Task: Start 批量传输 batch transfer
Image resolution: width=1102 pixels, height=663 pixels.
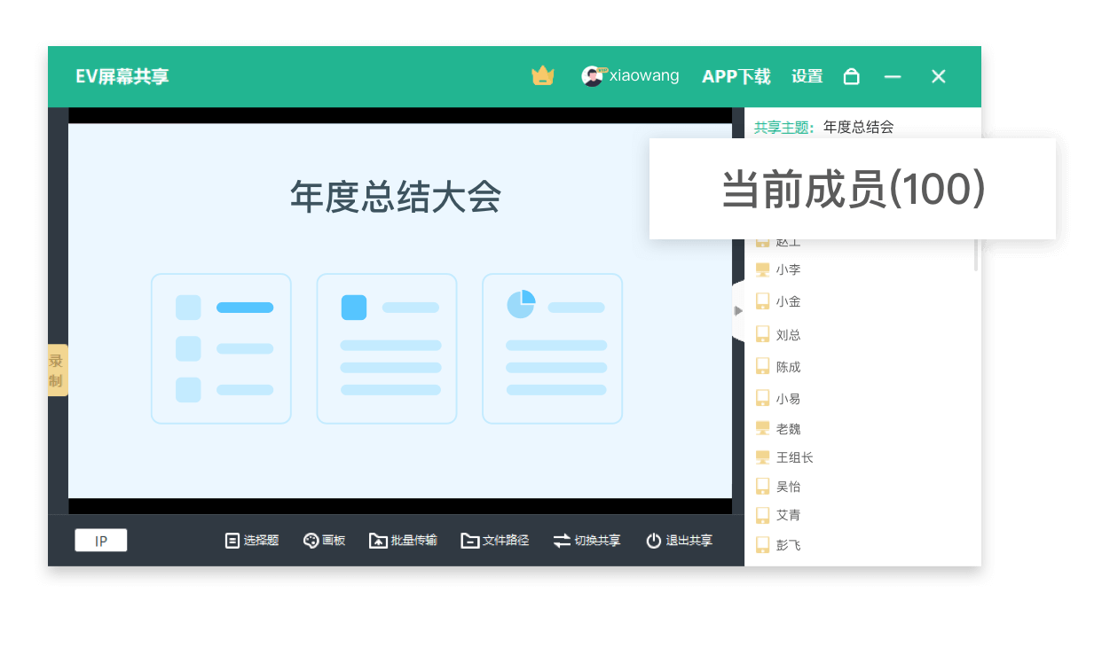Action: tap(403, 541)
